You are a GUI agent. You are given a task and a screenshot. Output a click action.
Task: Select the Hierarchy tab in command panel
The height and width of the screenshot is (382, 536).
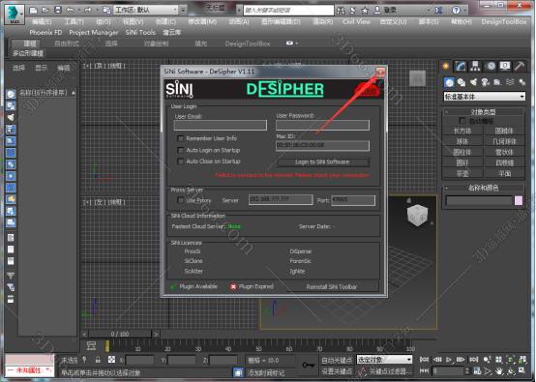tap(475, 66)
